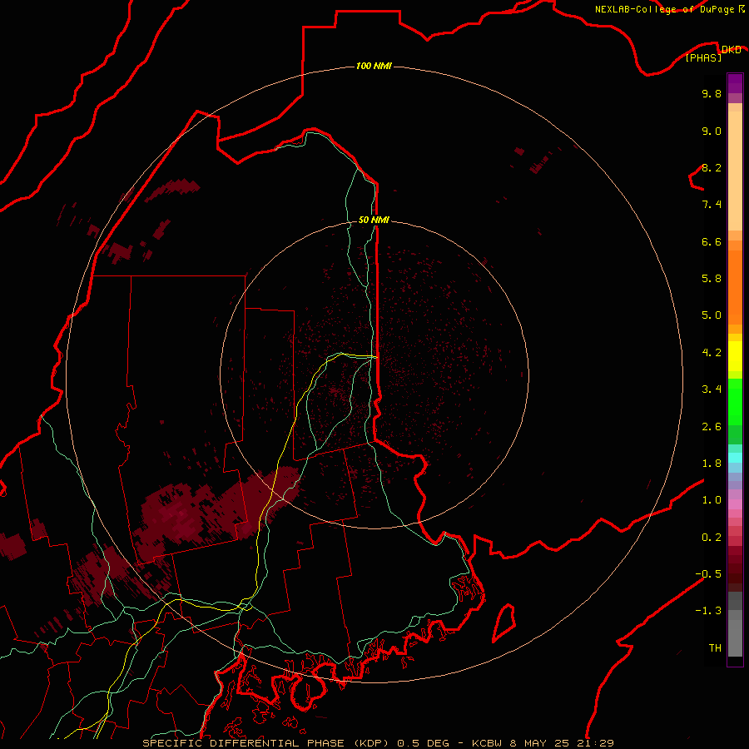Click the cyan band of color bar
The image size is (749, 749).
click(x=735, y=458)
